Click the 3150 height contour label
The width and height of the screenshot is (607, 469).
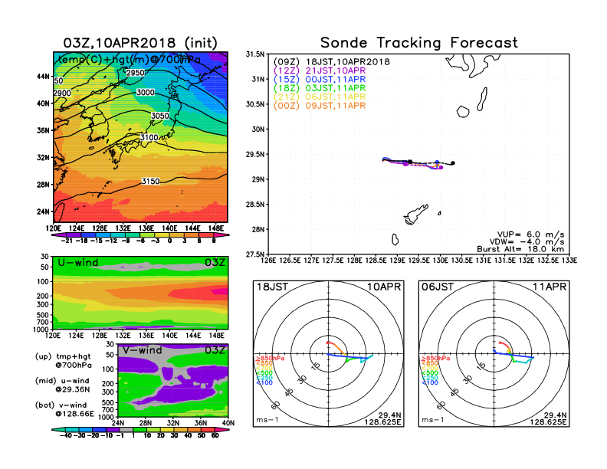pyautogui.click(x=151, y=181)
